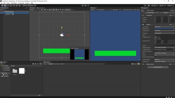Screen dimensions: 175x98
Task: Click the Step frame button
Action: [88, 5]
